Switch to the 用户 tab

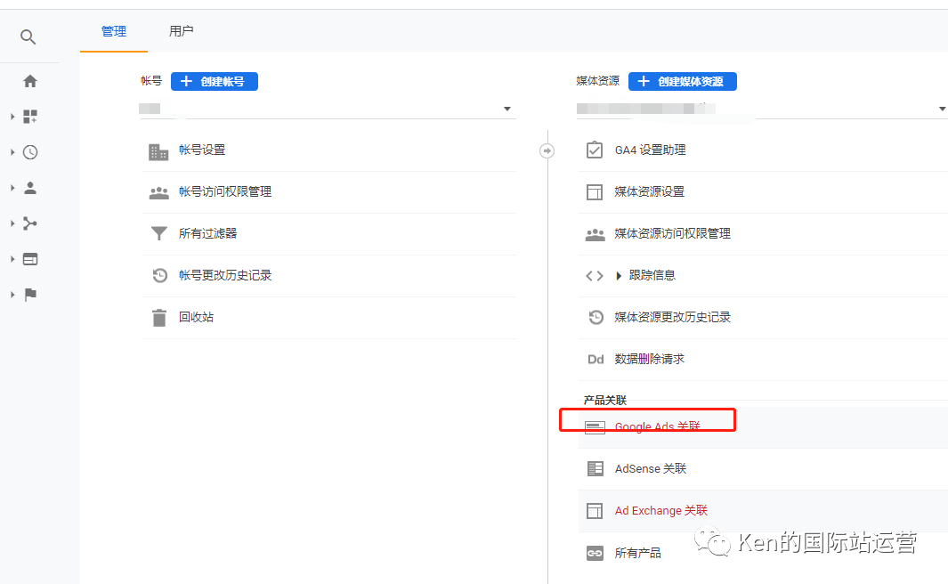point(181,31)
